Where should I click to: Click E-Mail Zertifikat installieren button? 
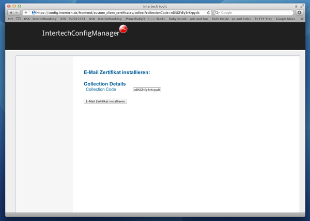click(105, 101)
